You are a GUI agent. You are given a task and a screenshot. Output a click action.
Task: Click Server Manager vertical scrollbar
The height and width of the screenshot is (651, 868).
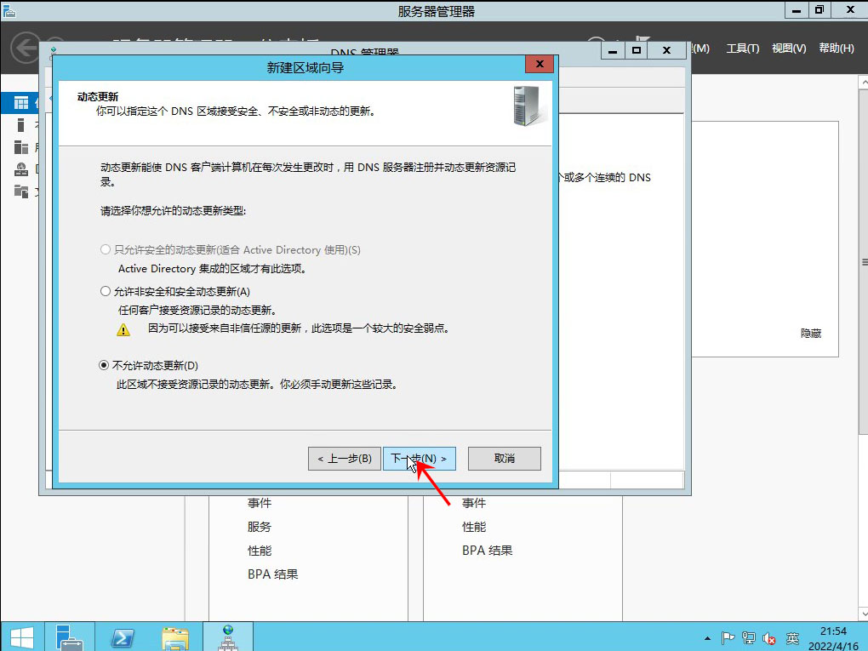coord(863,262)
